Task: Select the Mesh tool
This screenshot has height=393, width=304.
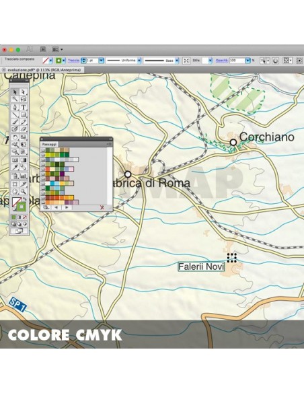Action: tap(15, 160)
